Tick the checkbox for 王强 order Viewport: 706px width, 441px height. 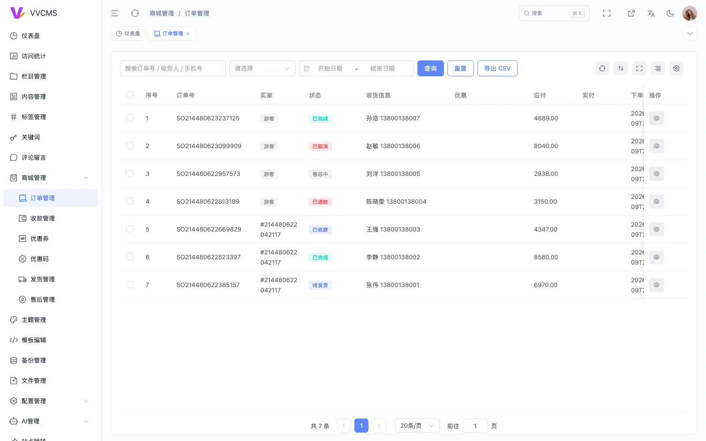(130, 229)
